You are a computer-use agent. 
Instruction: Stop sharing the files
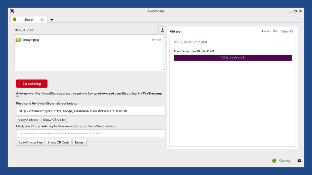tap(32, 84)
